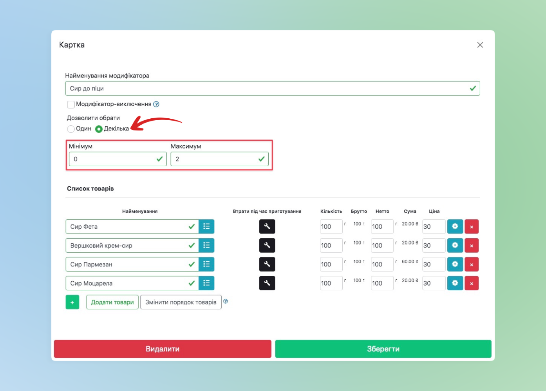Show help next to Змінити порядок товарів
The image size is (546, 391).
click(226, 301)
